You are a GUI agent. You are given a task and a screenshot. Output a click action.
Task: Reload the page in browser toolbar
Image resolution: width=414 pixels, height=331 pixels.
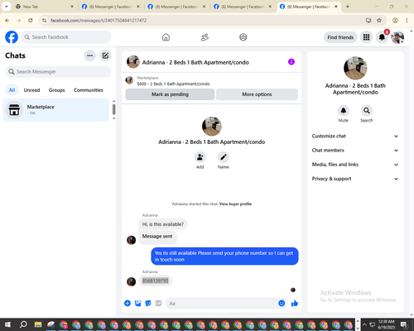tap(31, 20)
